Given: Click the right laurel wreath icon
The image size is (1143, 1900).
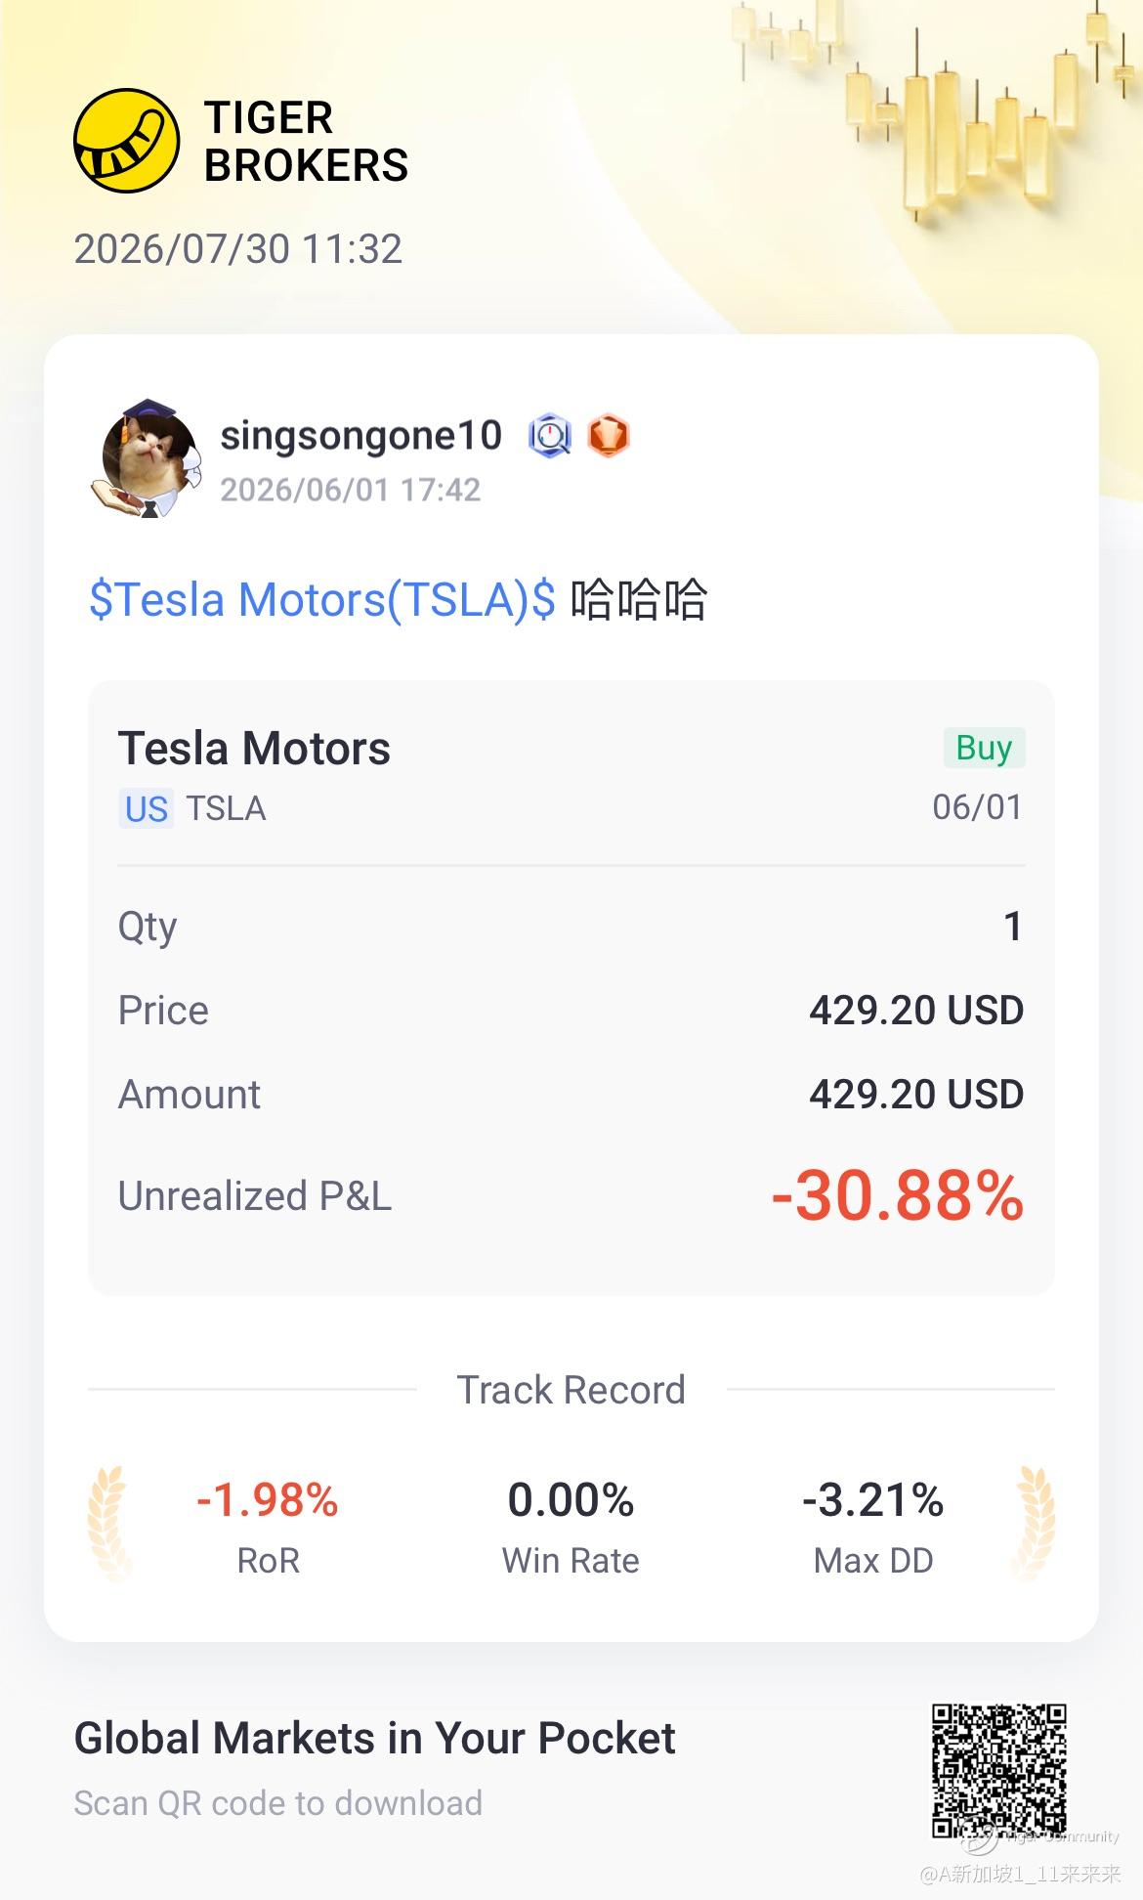Looking at the screenshot, I should 1034,1524.
